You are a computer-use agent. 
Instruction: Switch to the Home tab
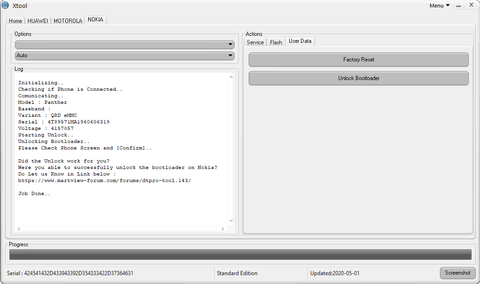click(15, 21)
